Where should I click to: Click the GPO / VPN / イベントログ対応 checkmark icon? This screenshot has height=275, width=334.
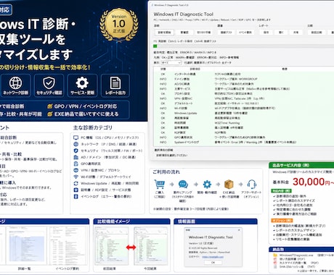pyautogui.click(x=50, y=106)
